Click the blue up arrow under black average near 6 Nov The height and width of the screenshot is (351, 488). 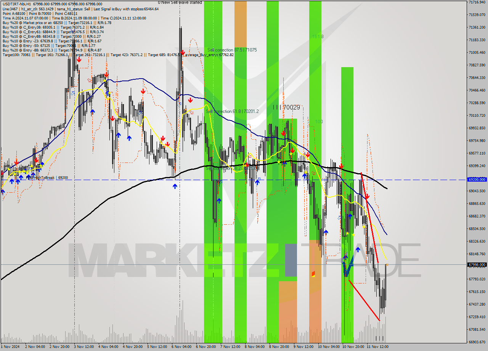(x=175, y=186)
